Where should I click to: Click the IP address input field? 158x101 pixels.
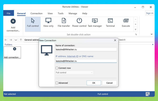click(x=86, y=61)
